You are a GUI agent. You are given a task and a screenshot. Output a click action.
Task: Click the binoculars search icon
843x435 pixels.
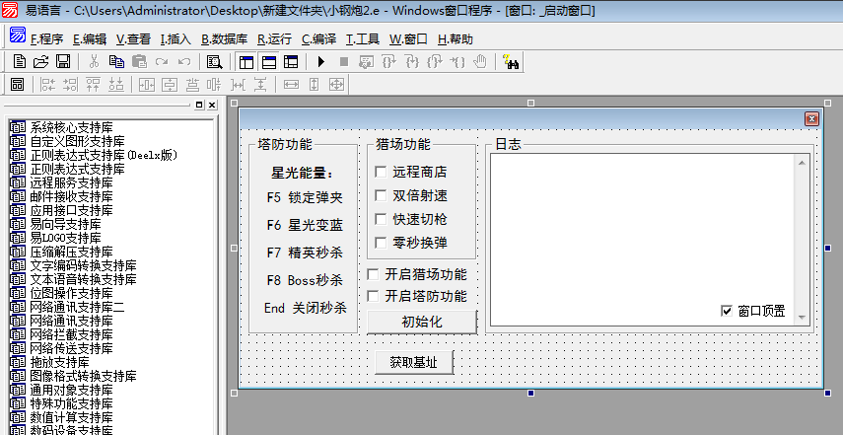pyautogui.click(x=511, y=62)
